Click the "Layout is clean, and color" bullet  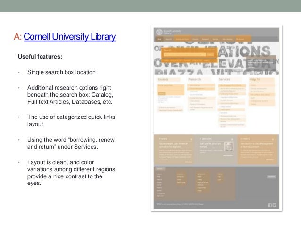pos(71,172)
